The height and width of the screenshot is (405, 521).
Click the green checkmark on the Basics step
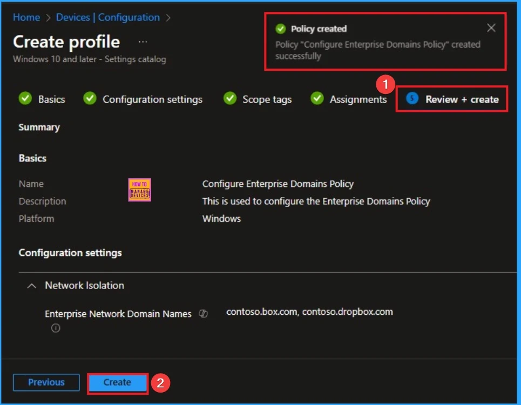pyautogui.click(x=25, y=99)
